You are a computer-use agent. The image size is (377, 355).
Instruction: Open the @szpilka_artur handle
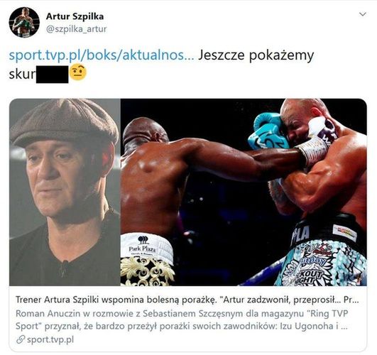click(76, 29)
